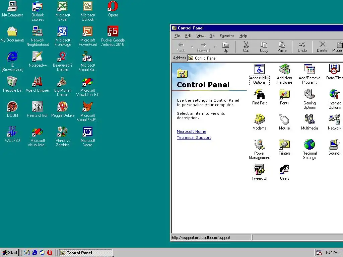Follow the Technical Support link
This screenshot has width=343, height=257.
[194, 138]
